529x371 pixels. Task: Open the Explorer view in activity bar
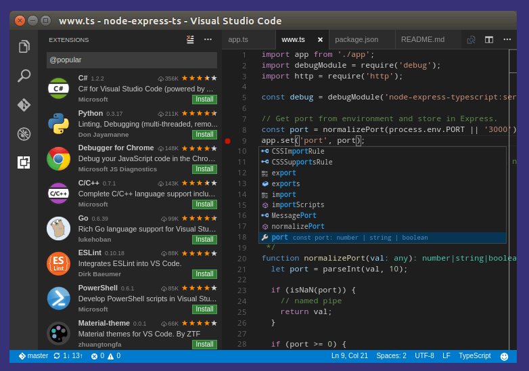24,46
